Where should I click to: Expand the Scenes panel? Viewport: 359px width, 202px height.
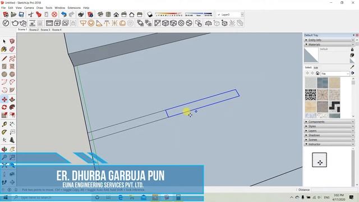[329, 140]
